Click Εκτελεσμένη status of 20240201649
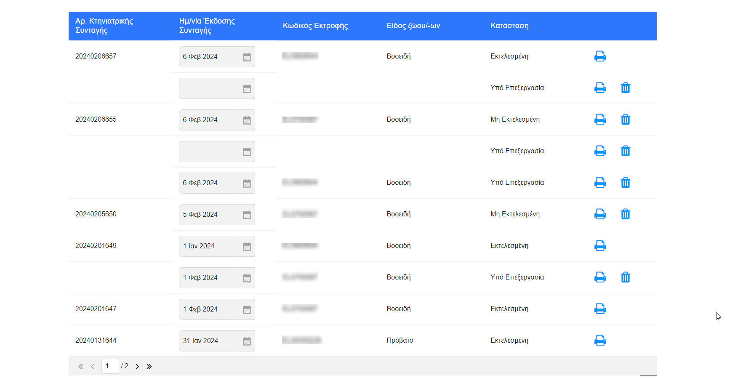The width and height of the screenshot is (751, 378). click(x=509, y=245)
